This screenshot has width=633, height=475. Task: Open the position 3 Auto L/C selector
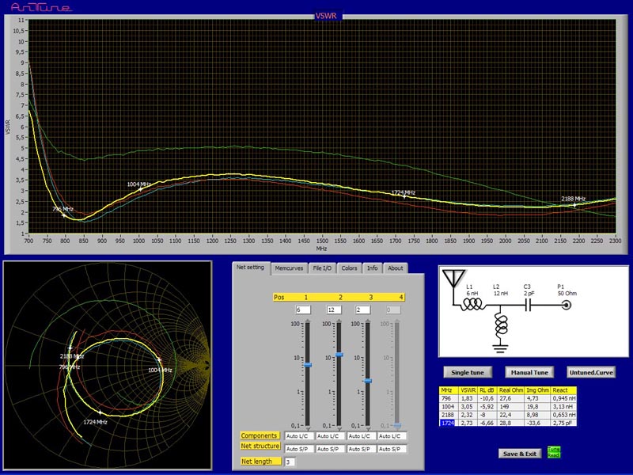tap(362, 436)
